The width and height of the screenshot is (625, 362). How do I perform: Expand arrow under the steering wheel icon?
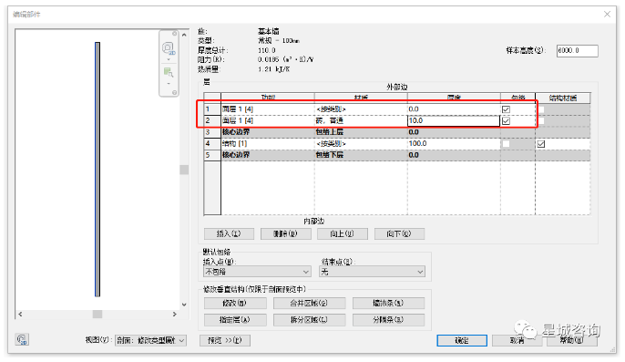click(169, 60)
